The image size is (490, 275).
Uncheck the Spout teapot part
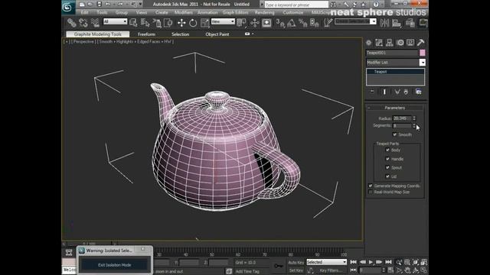coord(387,167)
